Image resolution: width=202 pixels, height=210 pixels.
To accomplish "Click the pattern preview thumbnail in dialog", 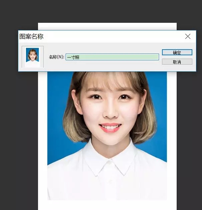I will (32, 56).
